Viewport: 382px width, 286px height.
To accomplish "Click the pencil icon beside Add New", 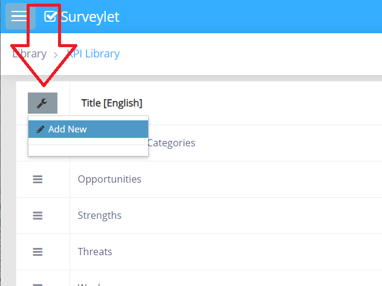I will [x=40, y=129].
